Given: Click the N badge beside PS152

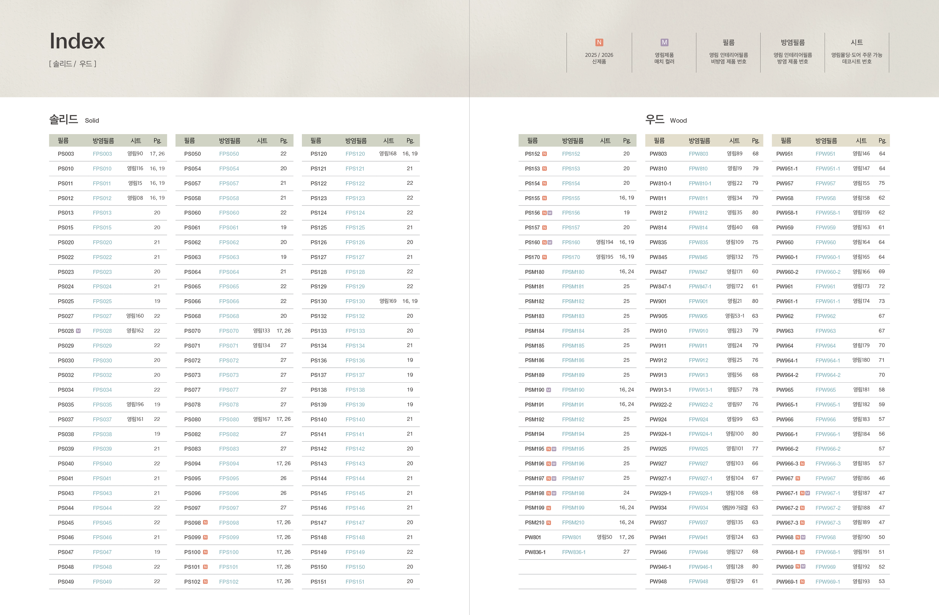Looking at the screenshot, I should (x=544, y=153).
